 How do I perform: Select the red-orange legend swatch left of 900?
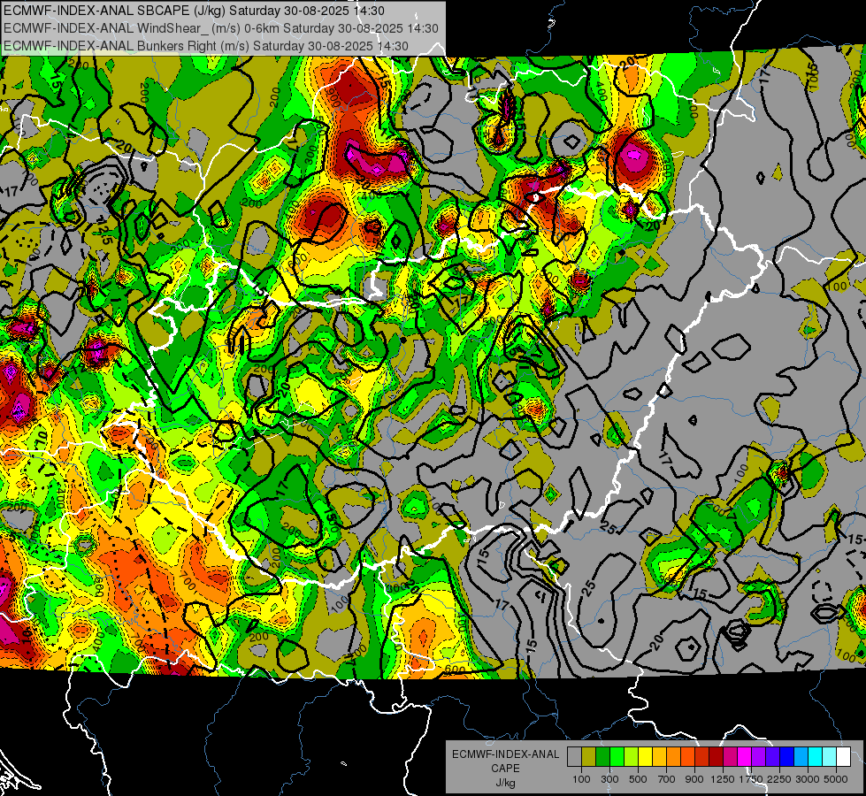tap(687, 757)
